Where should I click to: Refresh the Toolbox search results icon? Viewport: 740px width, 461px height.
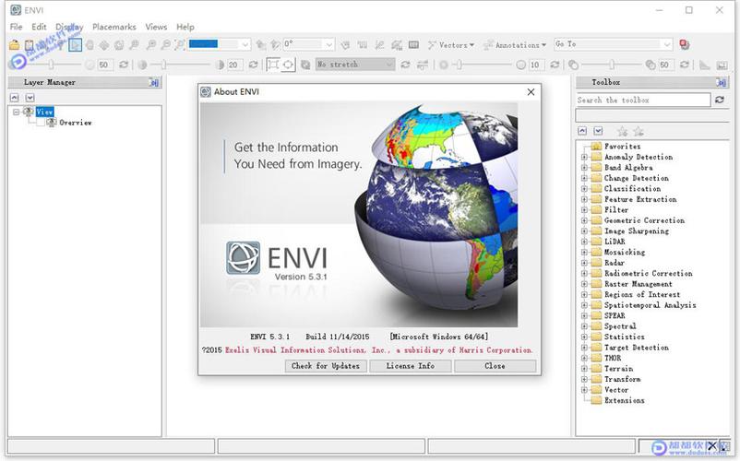(x=719, y=100)
